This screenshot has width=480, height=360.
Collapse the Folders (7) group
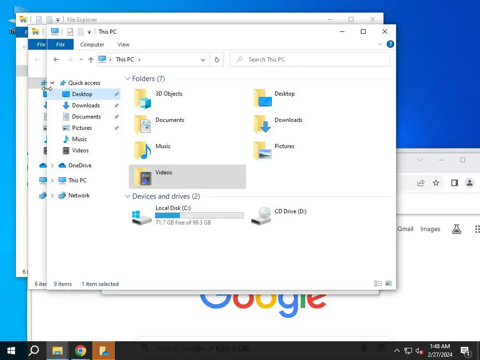click(x=127, y=79)
